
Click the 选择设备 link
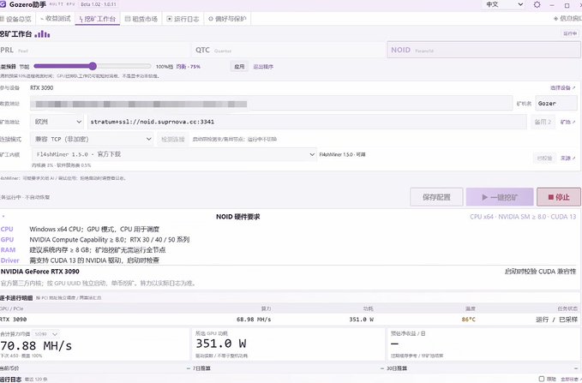(562, 88)
